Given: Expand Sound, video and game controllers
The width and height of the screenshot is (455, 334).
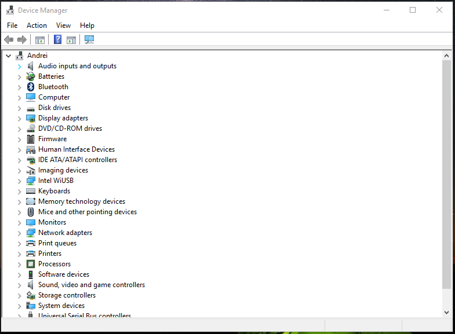Looking at the screenshot, I should click(x=20, y=285).
